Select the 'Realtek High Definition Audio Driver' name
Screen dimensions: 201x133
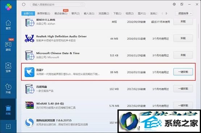tap(62, 36)
